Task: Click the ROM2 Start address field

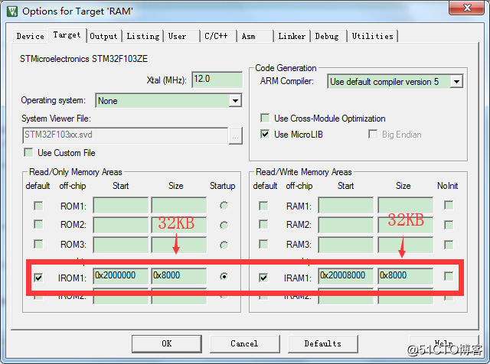Action: pyautogui.click(x=121, y=225)
